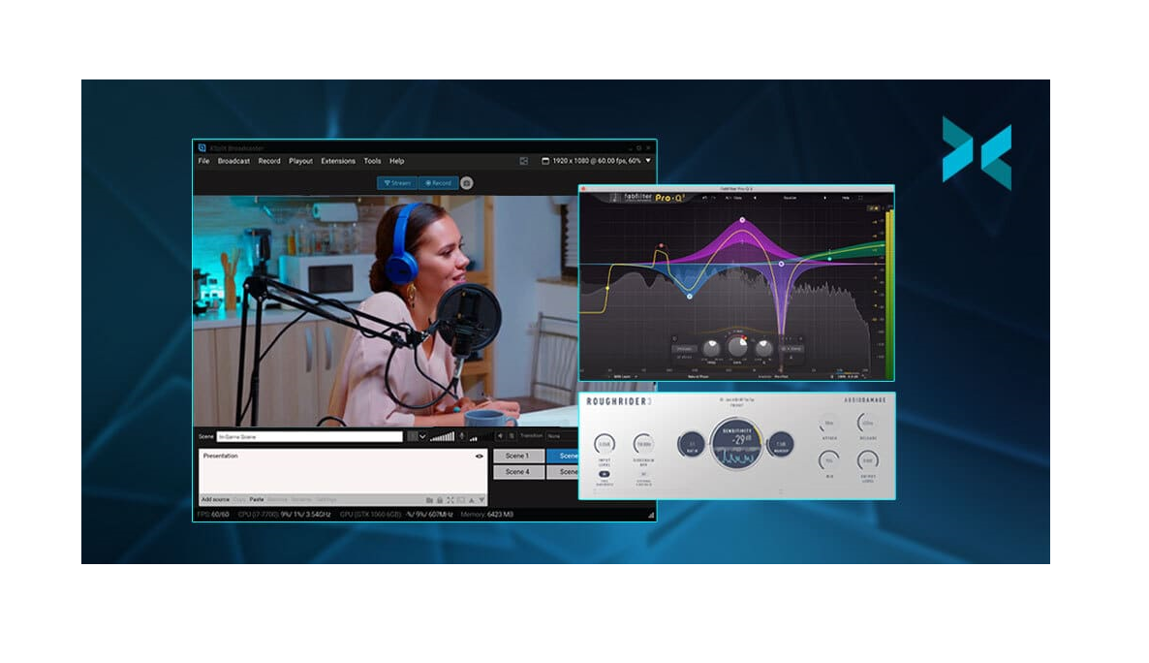
Task: Click the speaker icon next to the Transition control
Action: (500, 435)
